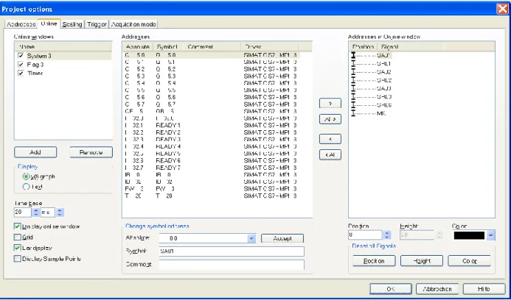This screenshot has height=300, width=511.
Task: Confirm with the OK button
Action: point(391,289)
